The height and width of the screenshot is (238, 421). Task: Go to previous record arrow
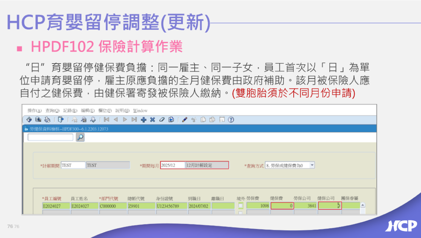coord(115,119)
